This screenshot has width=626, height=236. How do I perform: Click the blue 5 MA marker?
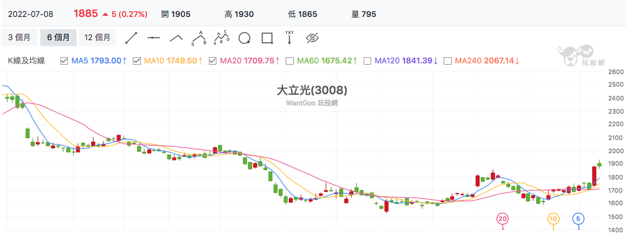578,218
